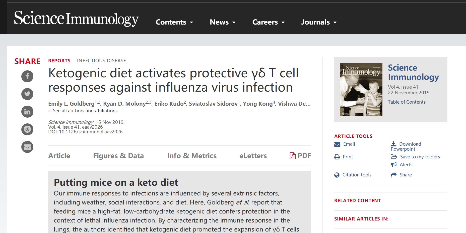Open the Table of Contents link
Image resolution: width=466 pixels, height=233 pixels.
pos(407,102)
